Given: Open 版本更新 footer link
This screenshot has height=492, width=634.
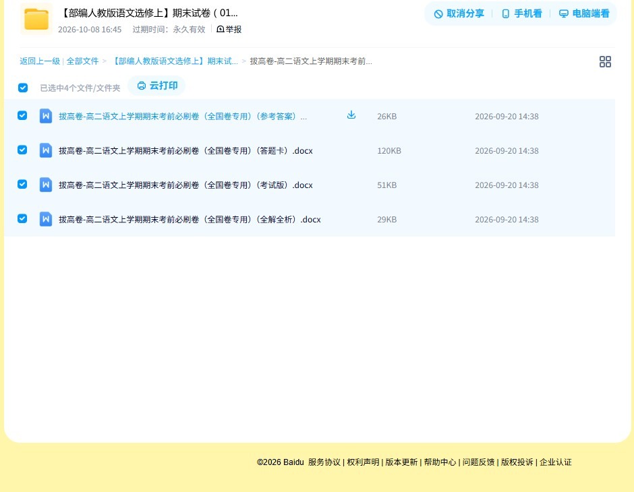Looking at the screenshot, I should pyautogui.click(x=401, y=462).
